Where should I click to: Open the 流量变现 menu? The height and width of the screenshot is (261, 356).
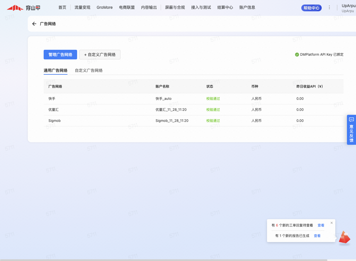point(82,7)
